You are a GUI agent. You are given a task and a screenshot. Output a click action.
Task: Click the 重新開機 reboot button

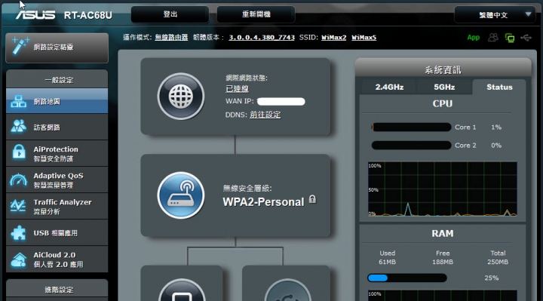point(256,14)
